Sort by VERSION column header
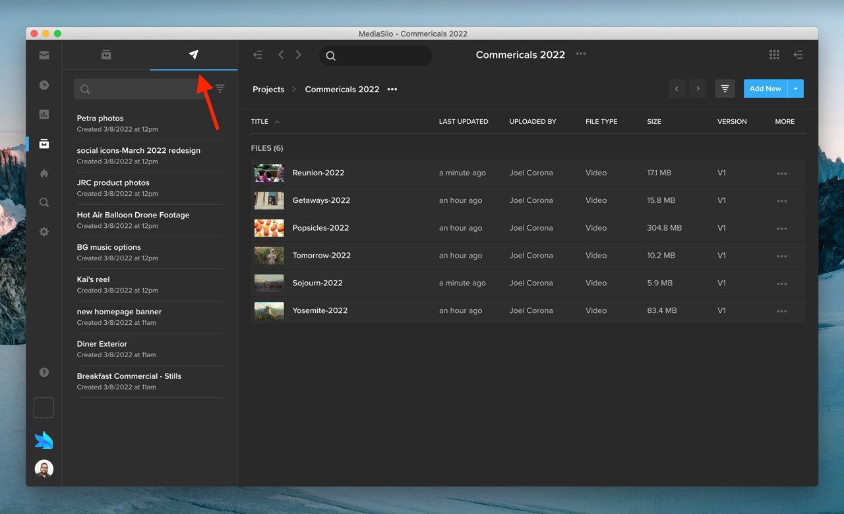844x514 pixels. point(732,122)
